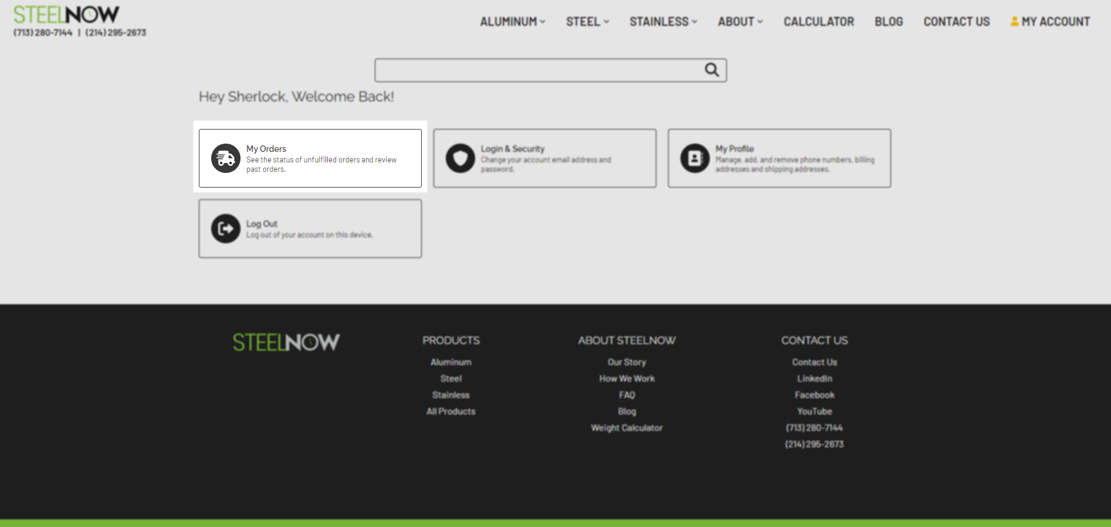Click the Login & Security shield icon

[460, 158]
